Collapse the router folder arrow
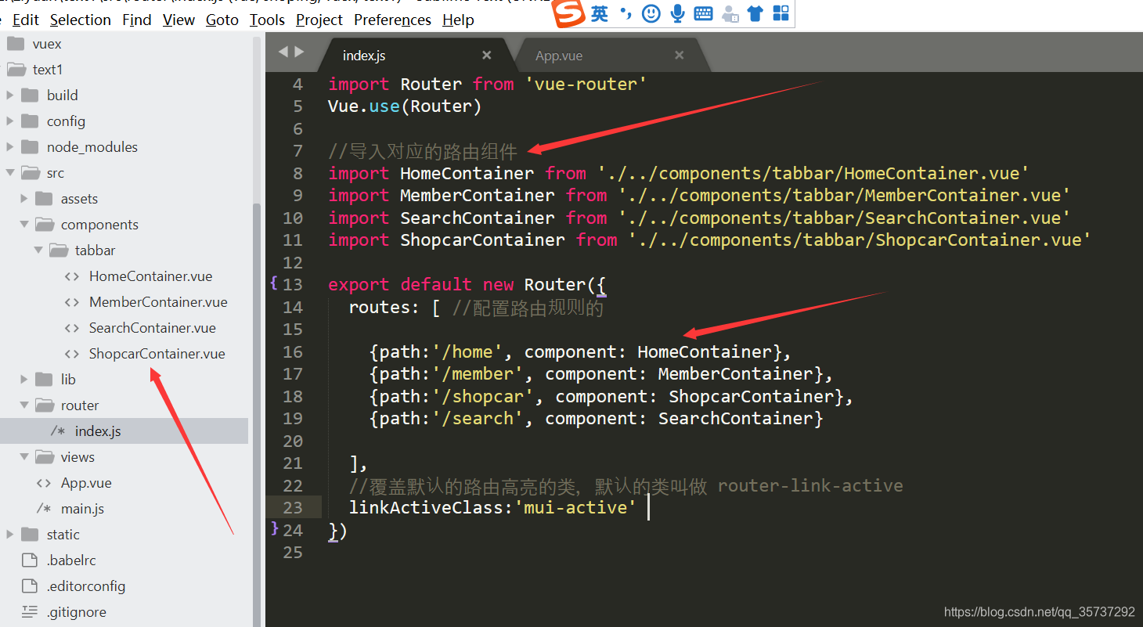 point(24,405)
